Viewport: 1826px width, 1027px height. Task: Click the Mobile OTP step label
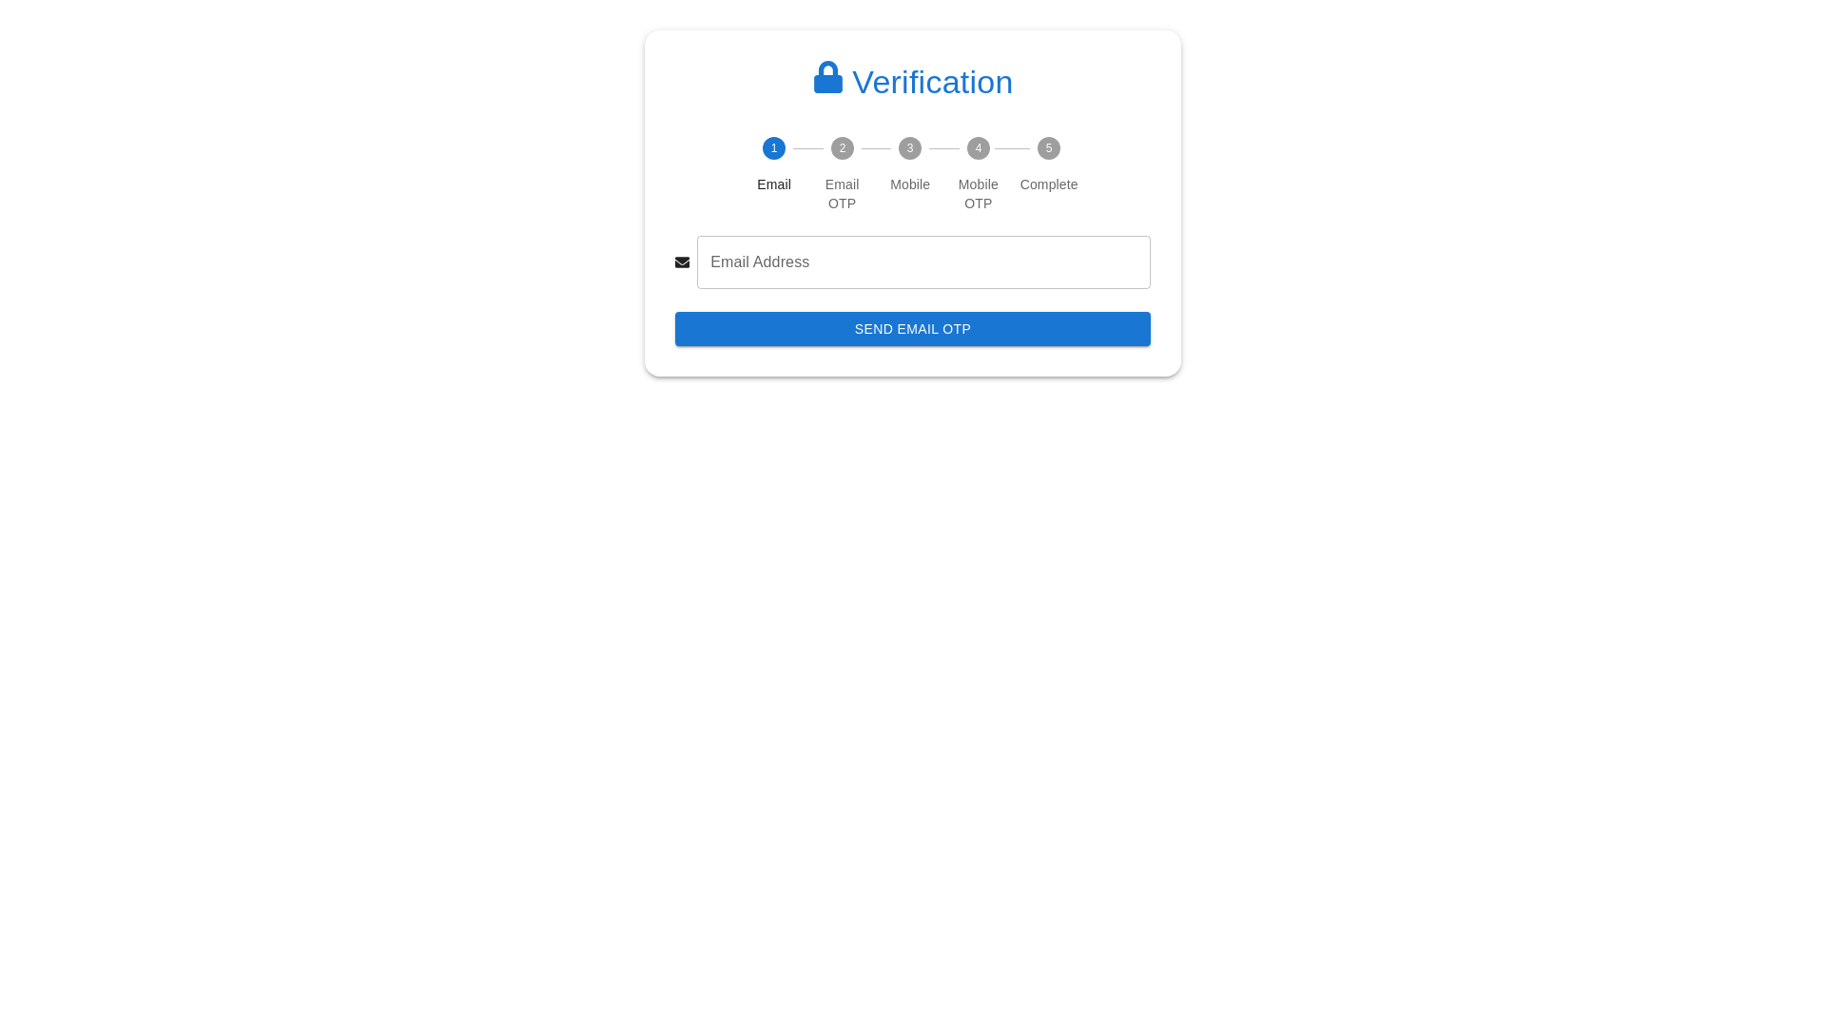click(x=979, y=194)
